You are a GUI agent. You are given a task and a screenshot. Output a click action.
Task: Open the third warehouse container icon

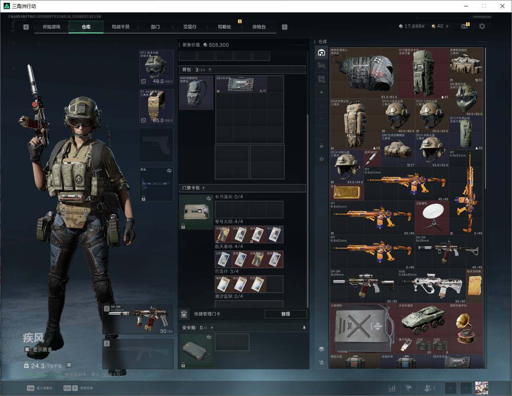pos(321,79)
